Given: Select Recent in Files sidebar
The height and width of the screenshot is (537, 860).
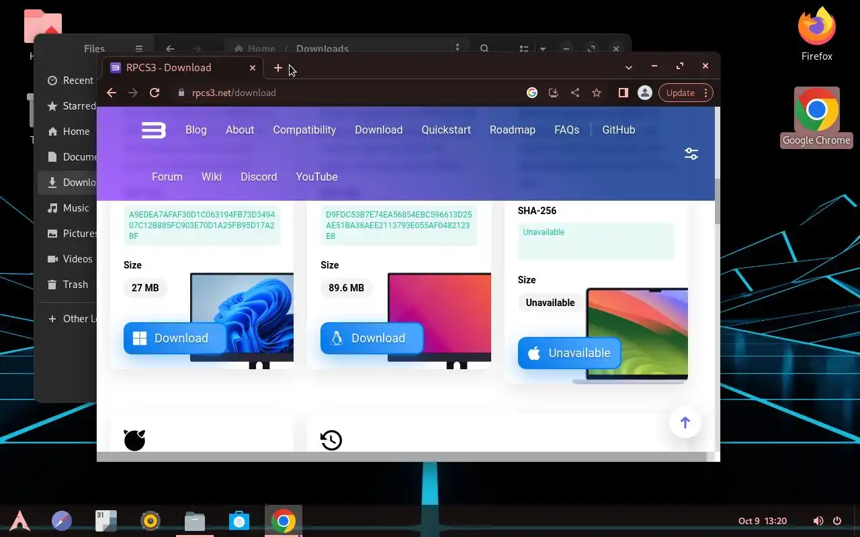Looking at the screenshot, I should [71, 81].
